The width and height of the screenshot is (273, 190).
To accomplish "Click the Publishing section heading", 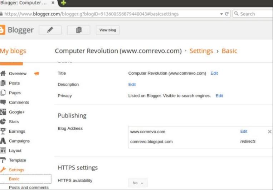I will 72,115.
